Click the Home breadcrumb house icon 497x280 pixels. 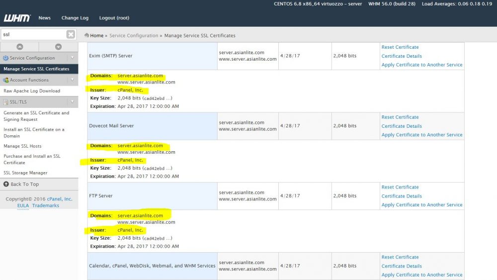86,35
